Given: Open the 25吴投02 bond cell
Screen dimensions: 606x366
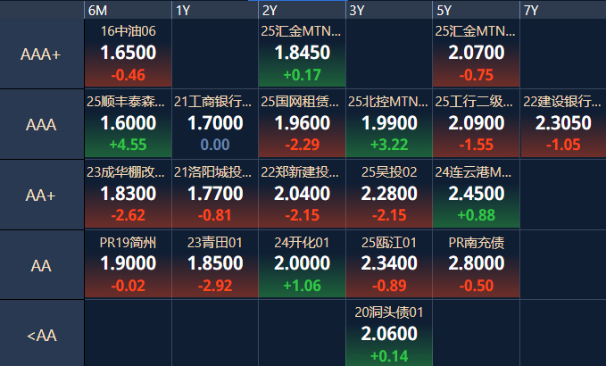Looking at the screenshot, I should coord(389,194).
